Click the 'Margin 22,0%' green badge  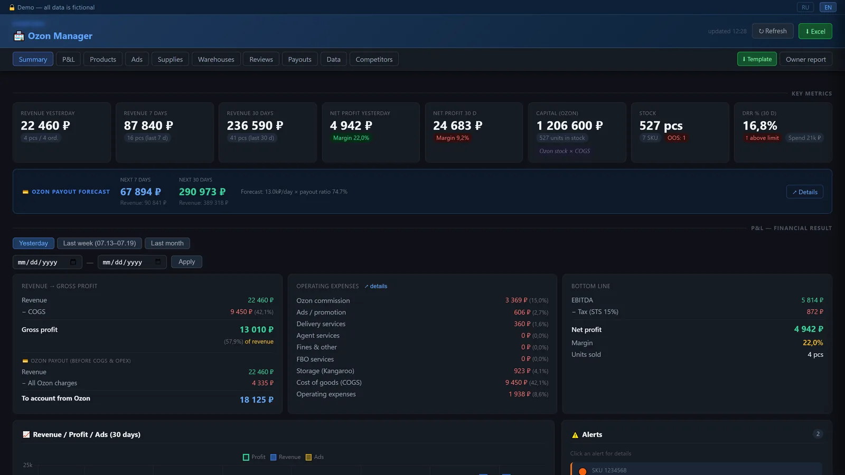[x=351, y=138]
